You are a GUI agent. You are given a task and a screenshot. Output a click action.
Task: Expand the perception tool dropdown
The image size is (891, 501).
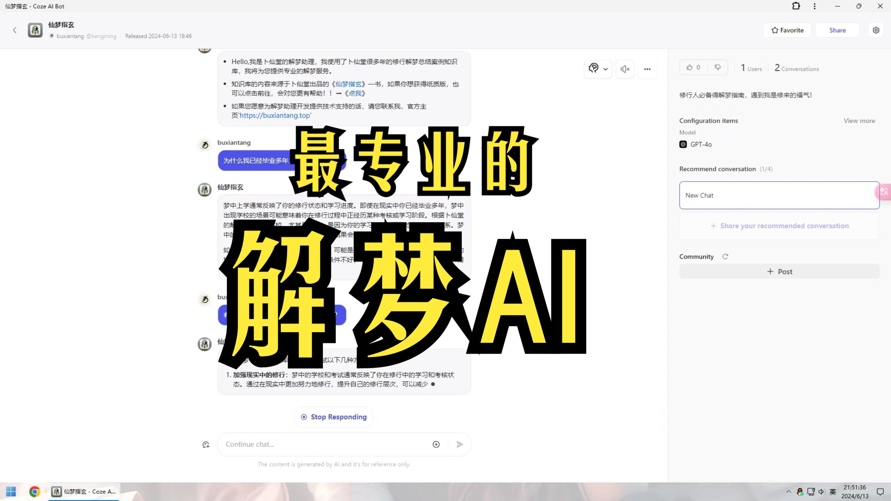coord(605,69)
